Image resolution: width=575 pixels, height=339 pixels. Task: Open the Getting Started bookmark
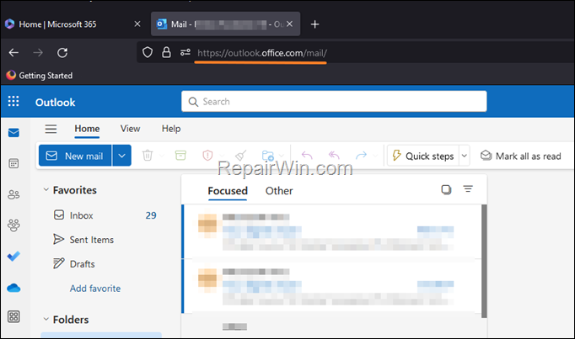[40, 76]
